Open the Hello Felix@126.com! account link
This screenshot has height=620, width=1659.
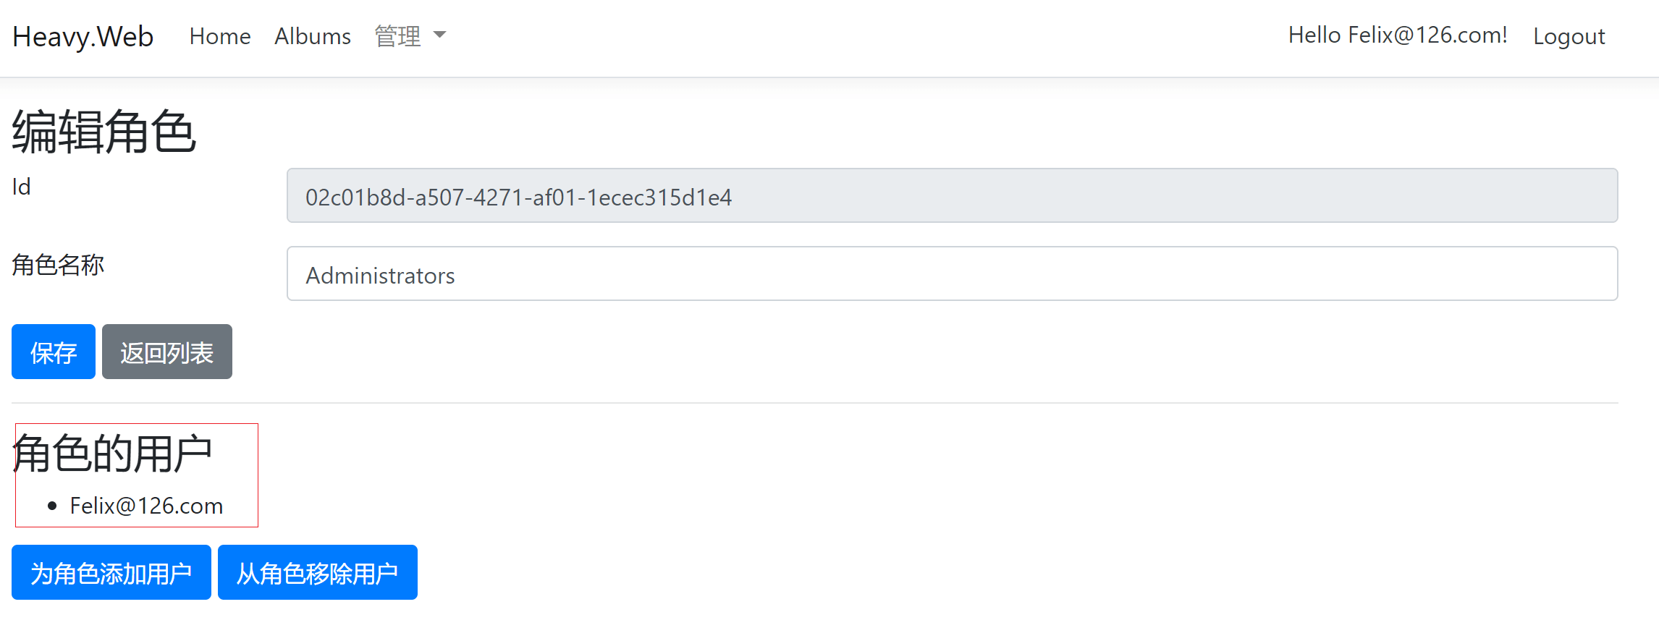1398,35
